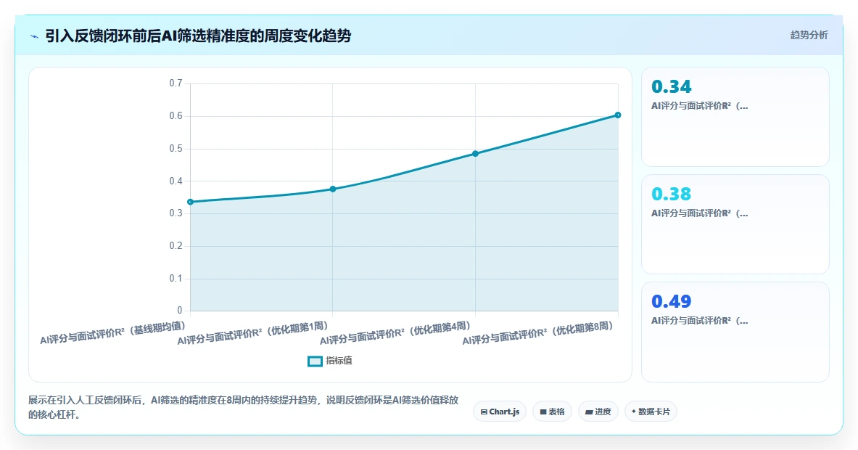Click the icon inside the 表格 chip
The width and height of the screenshot is (858, 450).
(543, 412)
